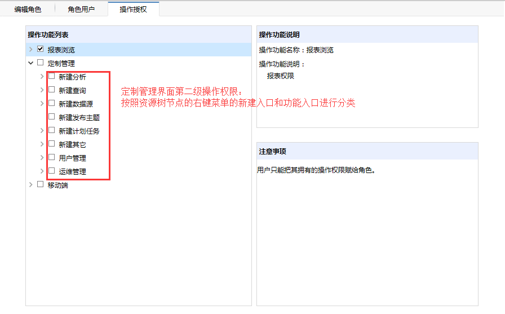
Task: Select the 新建数据源 item label
Action: click(76, 104)
